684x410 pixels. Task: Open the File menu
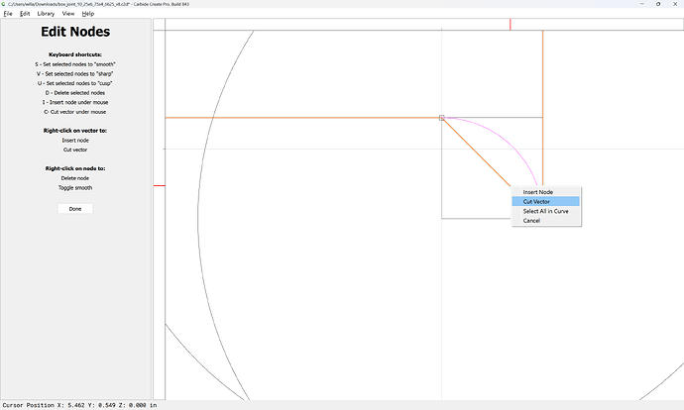pos(8,14)
